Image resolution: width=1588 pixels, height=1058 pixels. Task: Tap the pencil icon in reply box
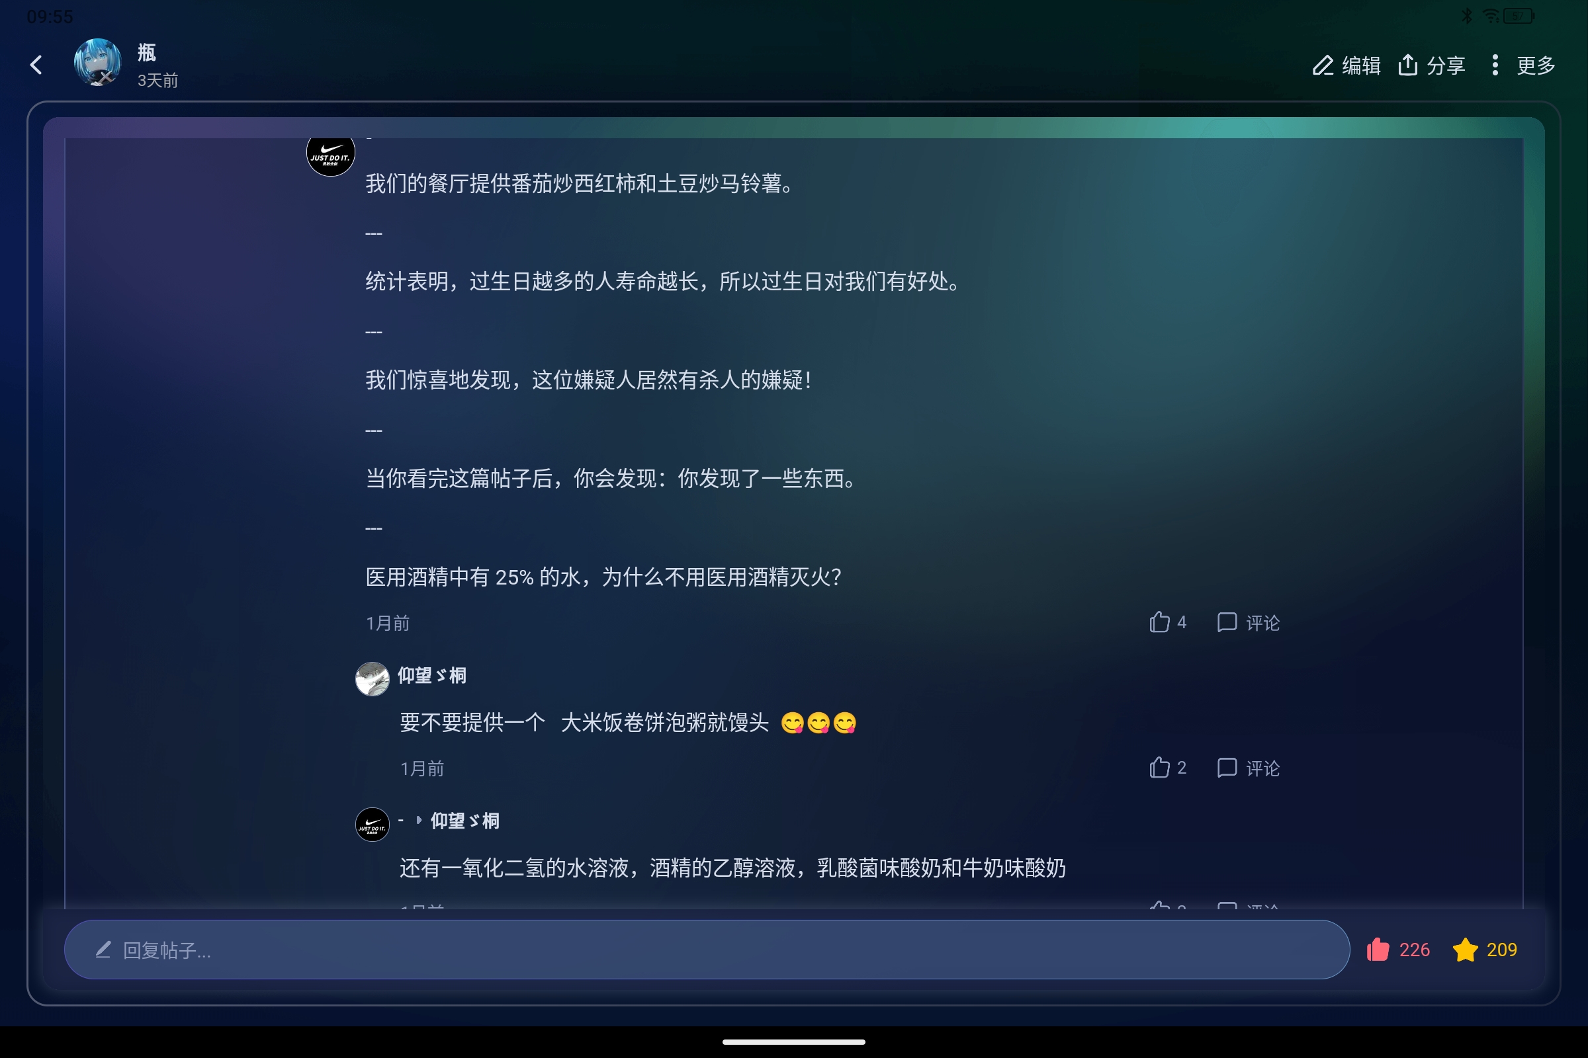click(103, 950)
